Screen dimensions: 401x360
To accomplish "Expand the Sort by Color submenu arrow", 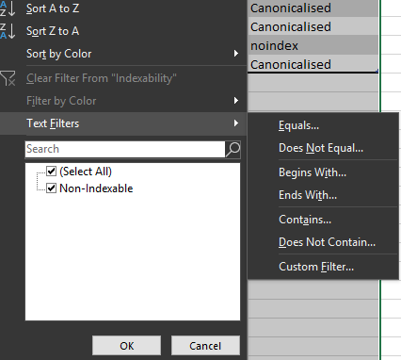I will click(x=236, y=54).
